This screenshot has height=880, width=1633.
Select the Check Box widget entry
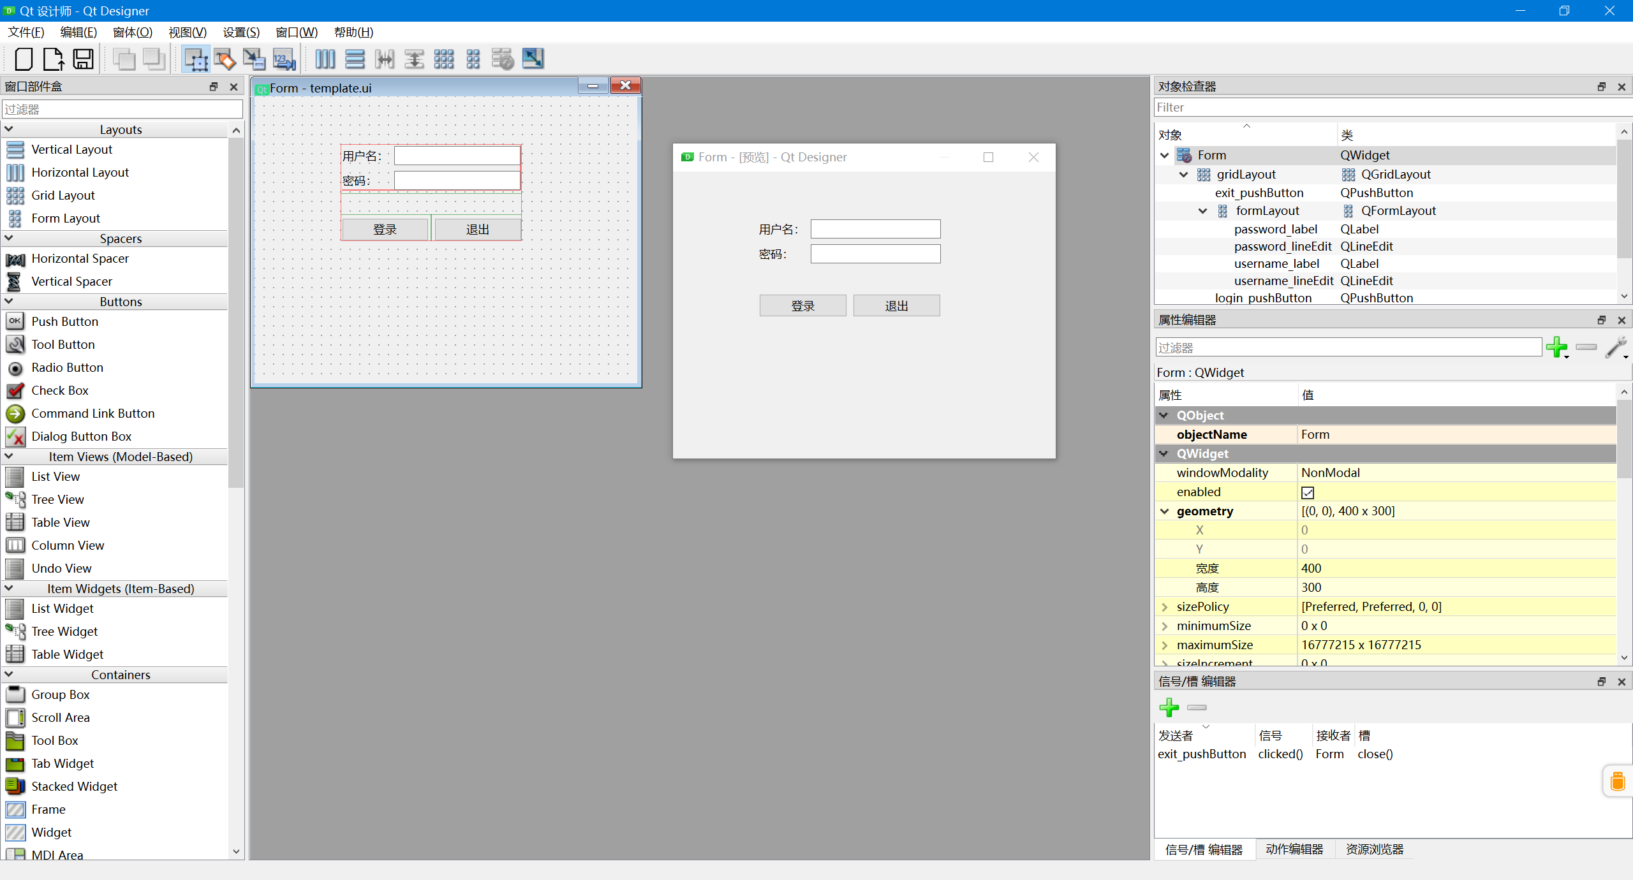(60, 391)
